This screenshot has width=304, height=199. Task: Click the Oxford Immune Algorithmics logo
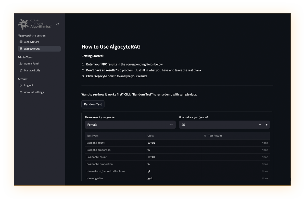(34, 24)
